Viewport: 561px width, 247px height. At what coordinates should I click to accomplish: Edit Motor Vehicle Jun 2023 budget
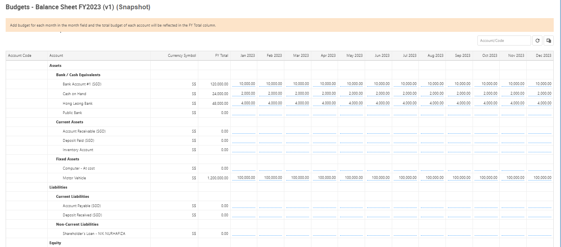click(x=378, y=178)
